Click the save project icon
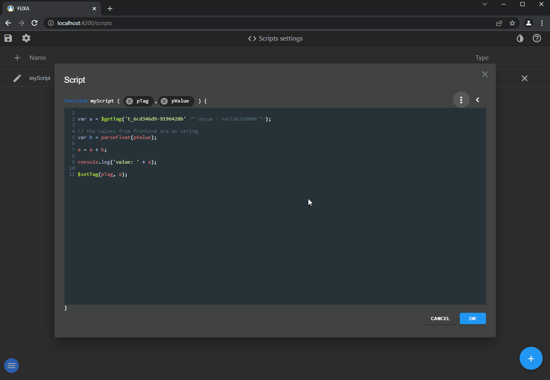The height and width of the screenshot is (380, 550). (8, 38)
